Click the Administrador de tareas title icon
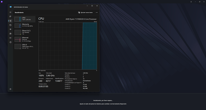 pyautogui.click(x=11, y=7)
